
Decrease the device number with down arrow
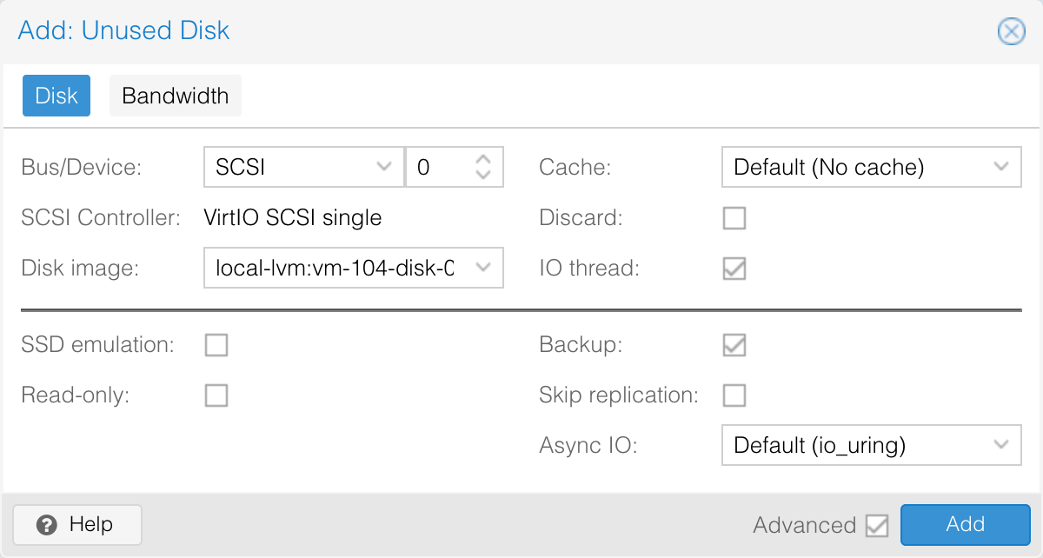coord(484,175)
